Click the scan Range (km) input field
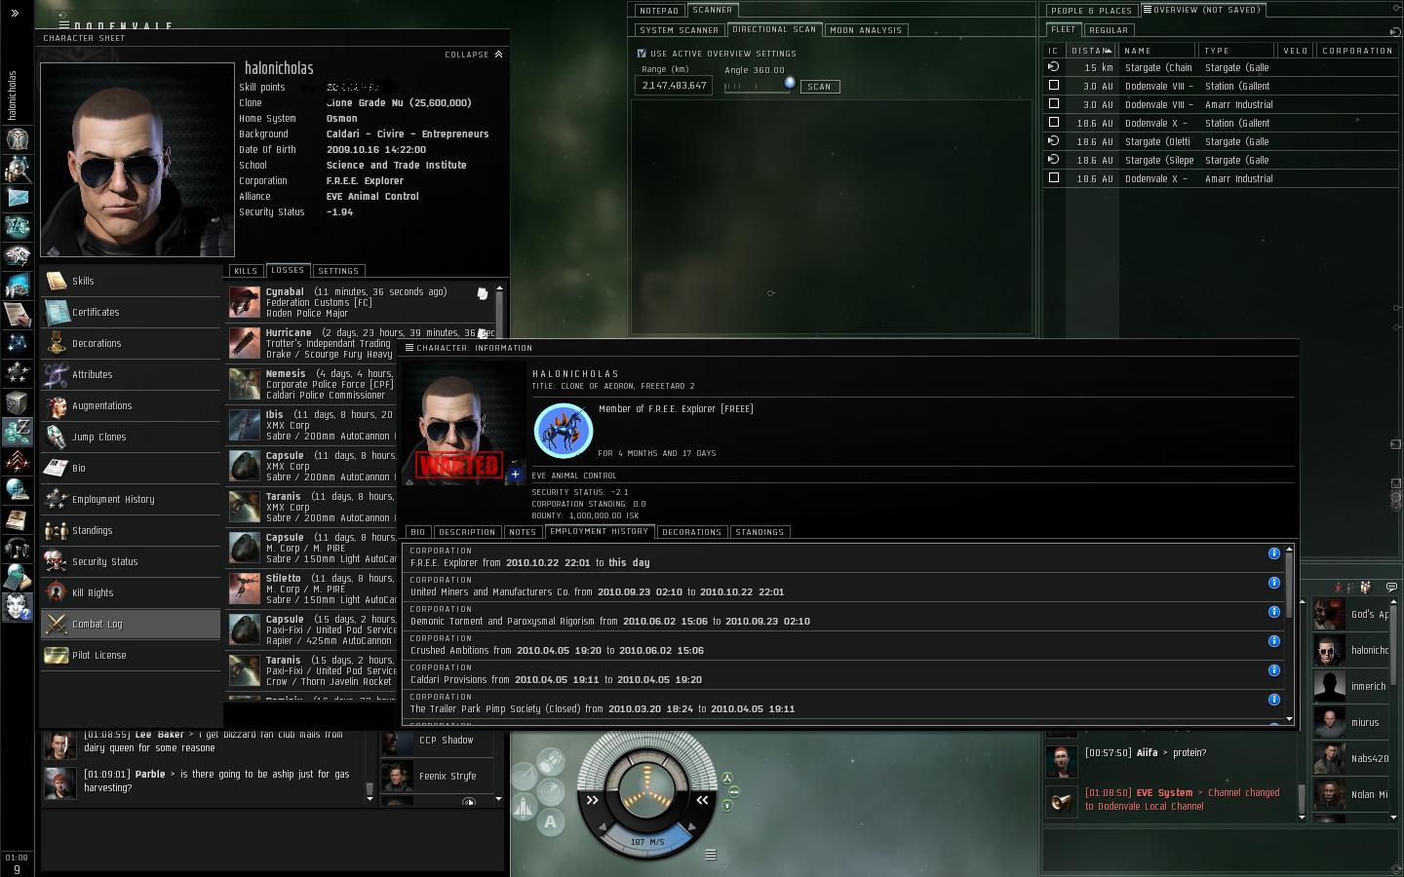 pyautogui.click(x=675, y=86)
